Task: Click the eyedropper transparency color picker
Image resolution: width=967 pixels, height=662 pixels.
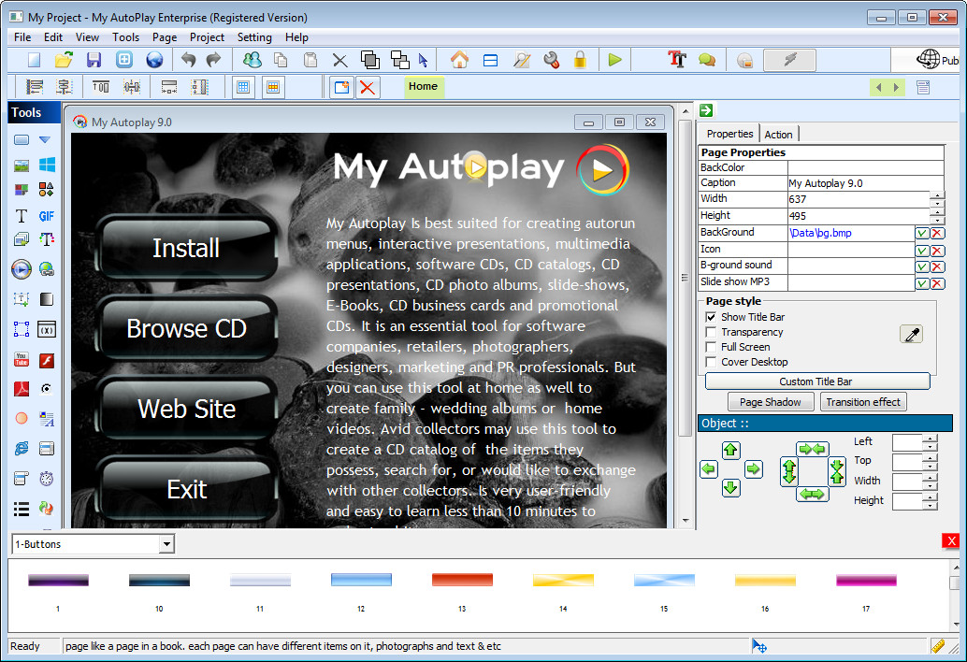Action: [912, 334]
